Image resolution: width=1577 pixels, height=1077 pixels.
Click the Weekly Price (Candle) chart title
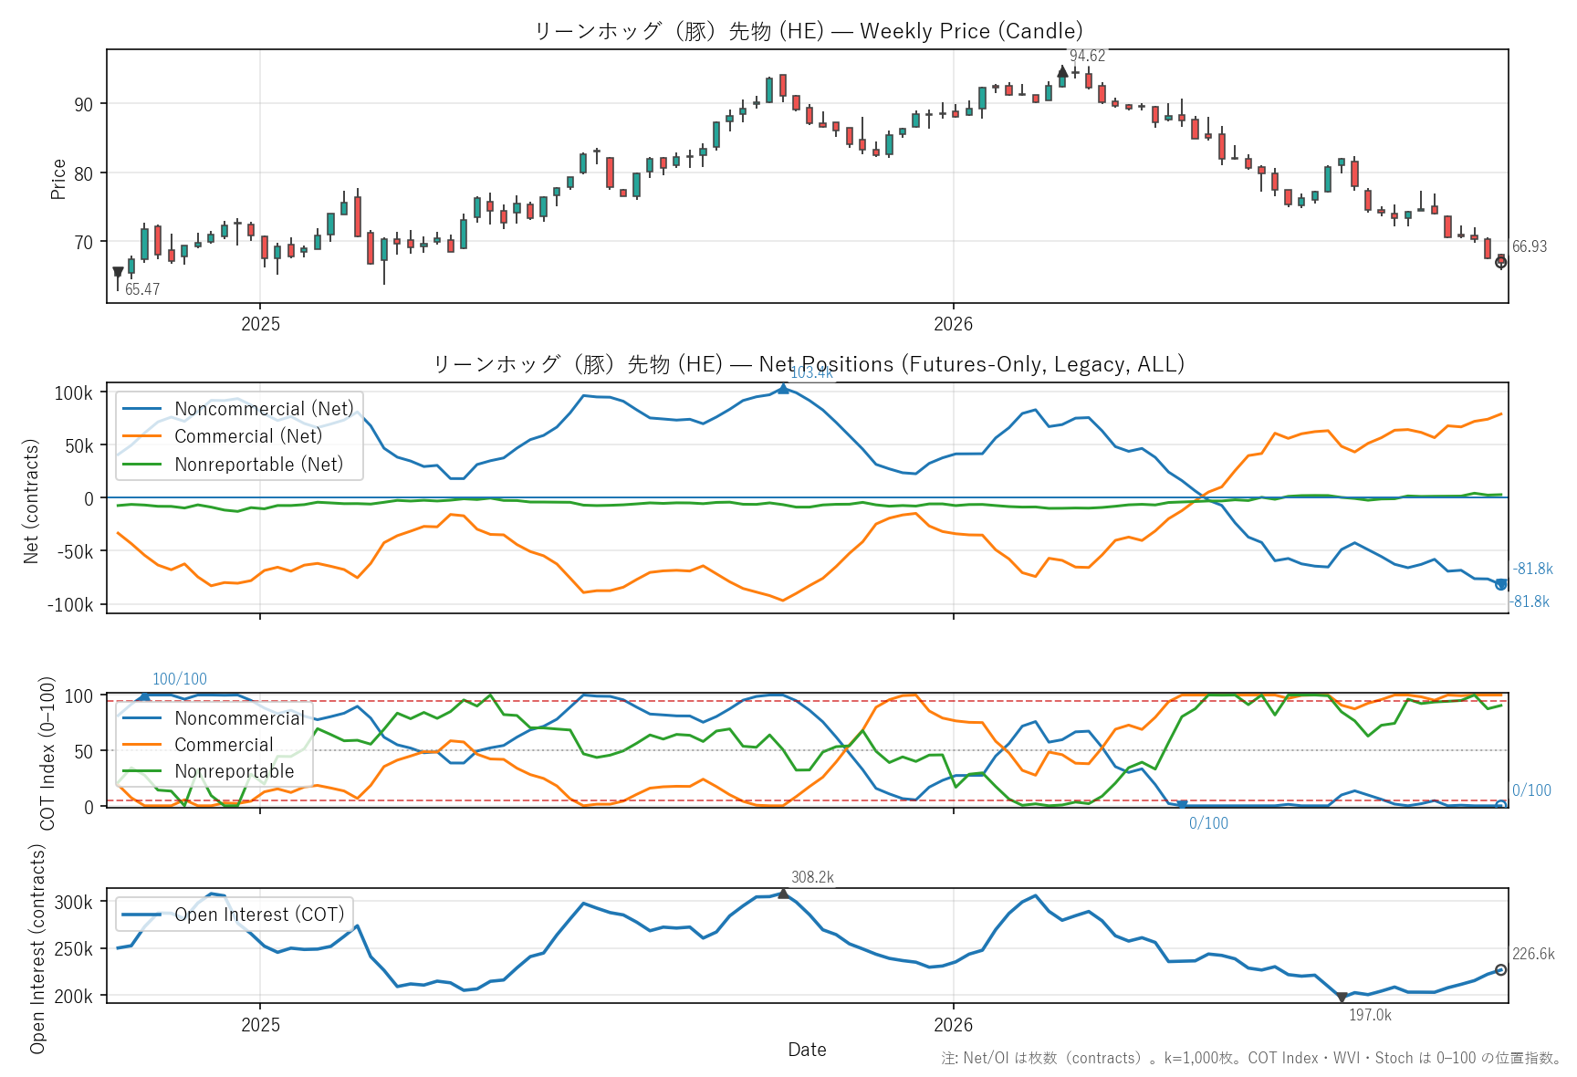tap(808, 31)
